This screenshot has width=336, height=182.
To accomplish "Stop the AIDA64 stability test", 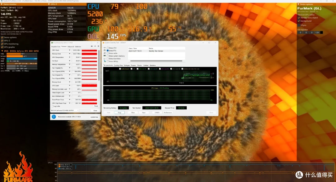I will [119, 113].
